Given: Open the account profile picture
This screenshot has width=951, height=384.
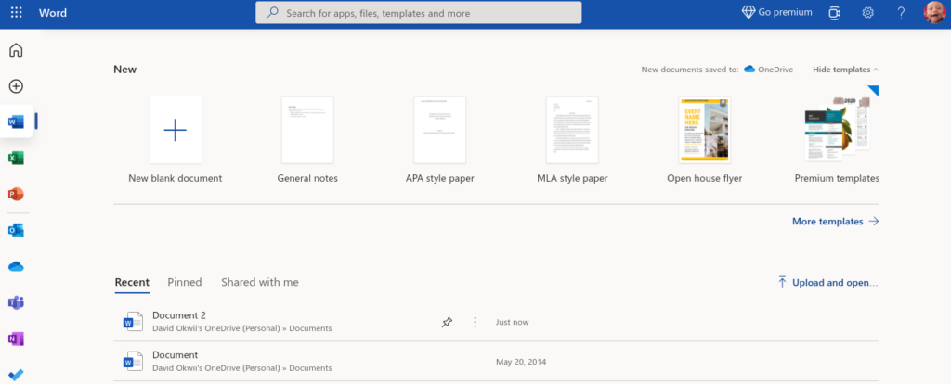Looking at the screenshot, I should click(x=934, y=13).
